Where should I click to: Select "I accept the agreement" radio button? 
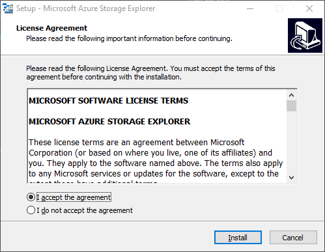31,197
